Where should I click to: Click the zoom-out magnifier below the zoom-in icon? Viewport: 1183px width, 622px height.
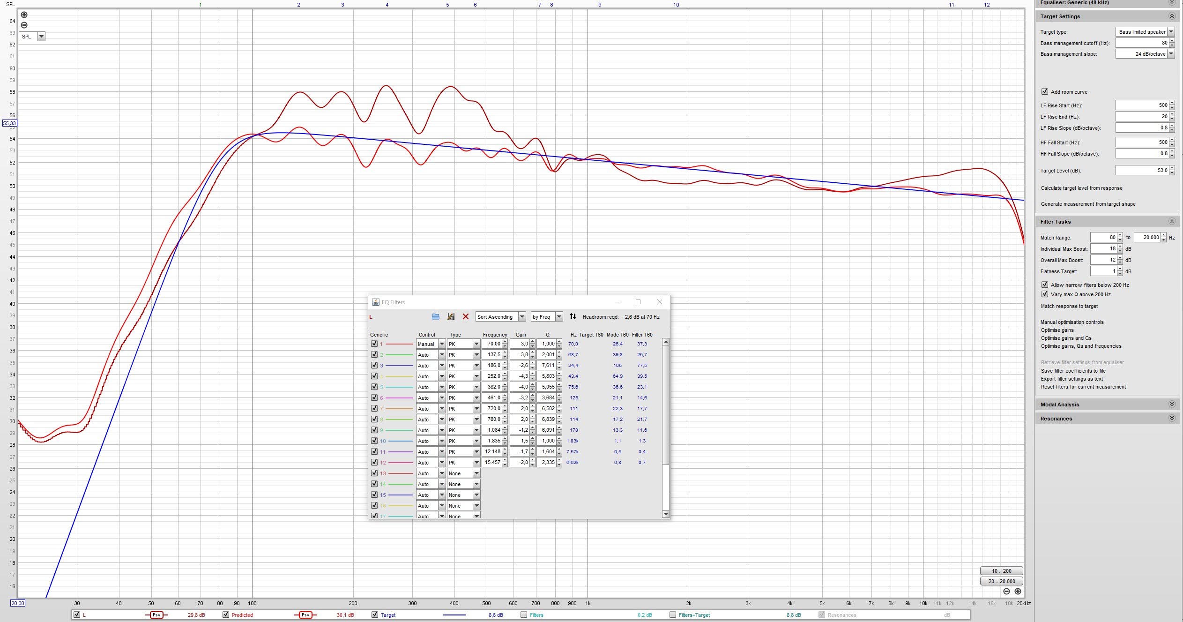(24, 25)
